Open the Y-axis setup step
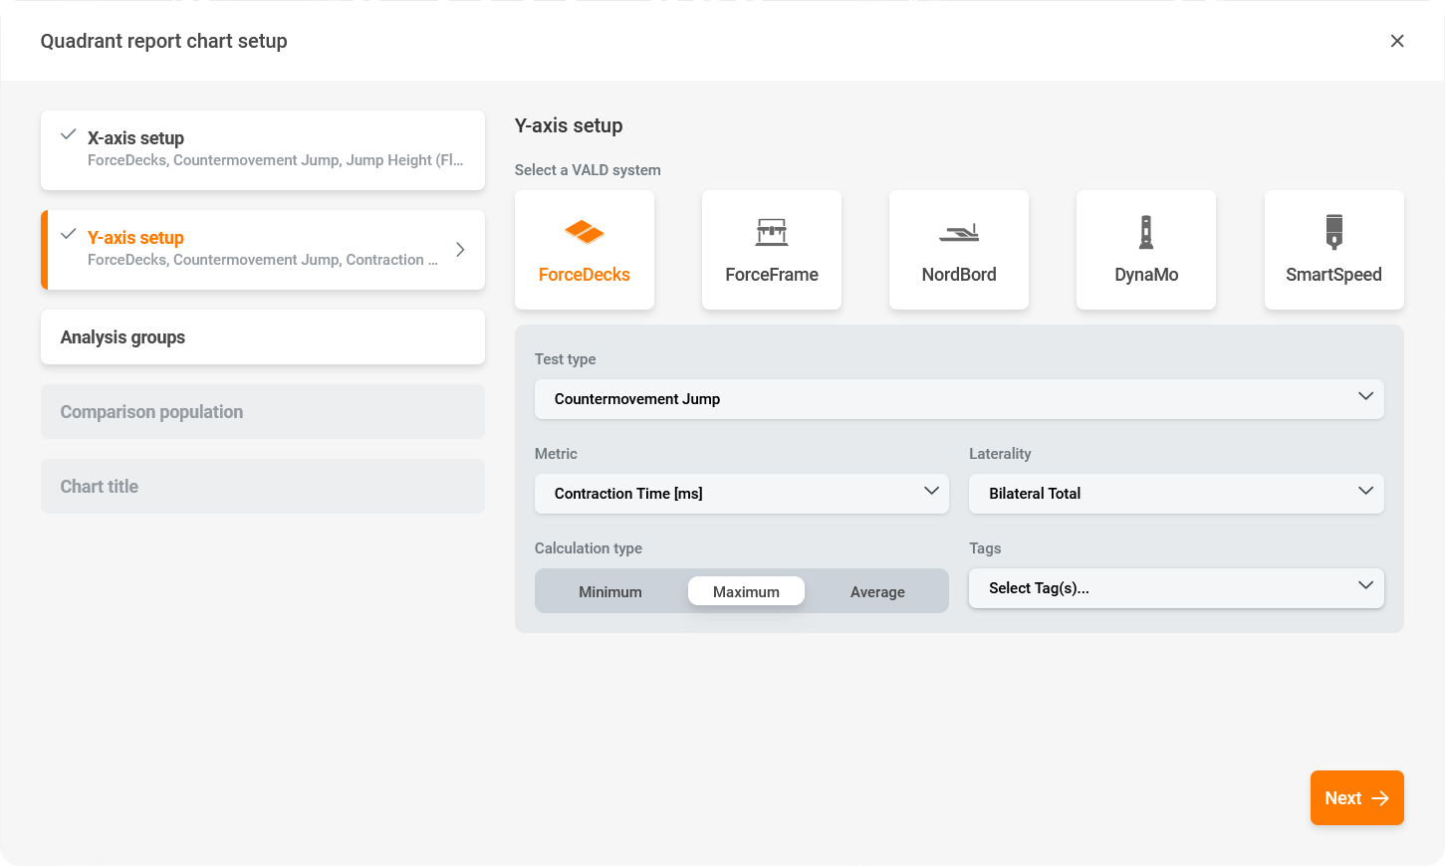 [263, 250]
